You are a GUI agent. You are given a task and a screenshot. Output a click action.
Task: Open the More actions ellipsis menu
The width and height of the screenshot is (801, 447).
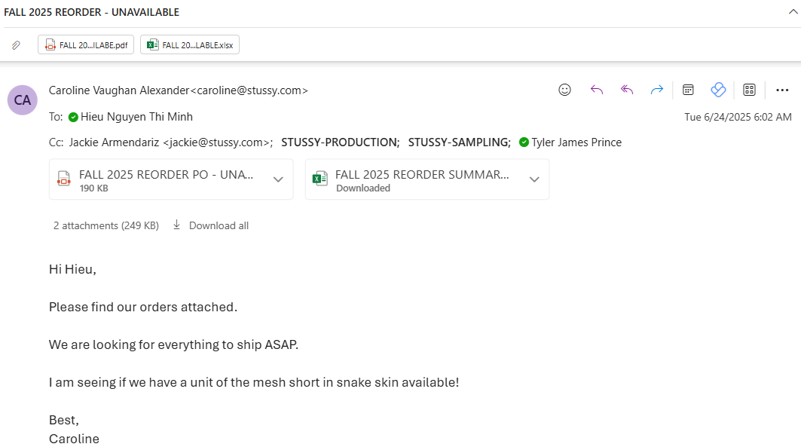click(781, 90)
